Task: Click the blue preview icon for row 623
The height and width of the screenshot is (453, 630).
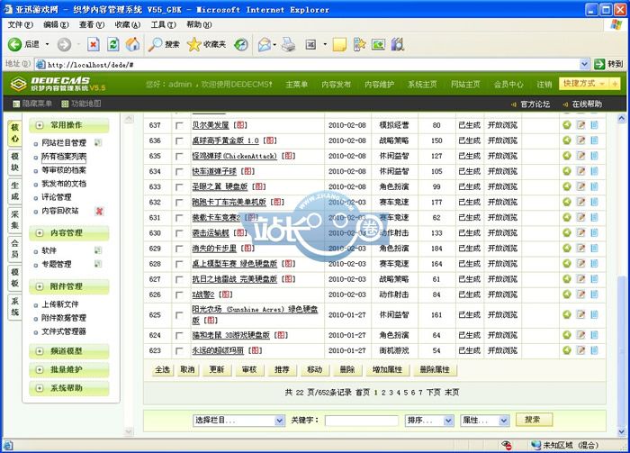Action: click(594, 350)
